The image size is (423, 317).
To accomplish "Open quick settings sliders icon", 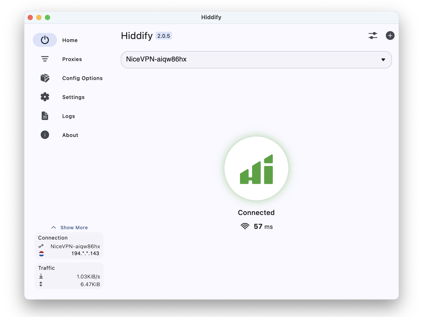I will point(373,36).
